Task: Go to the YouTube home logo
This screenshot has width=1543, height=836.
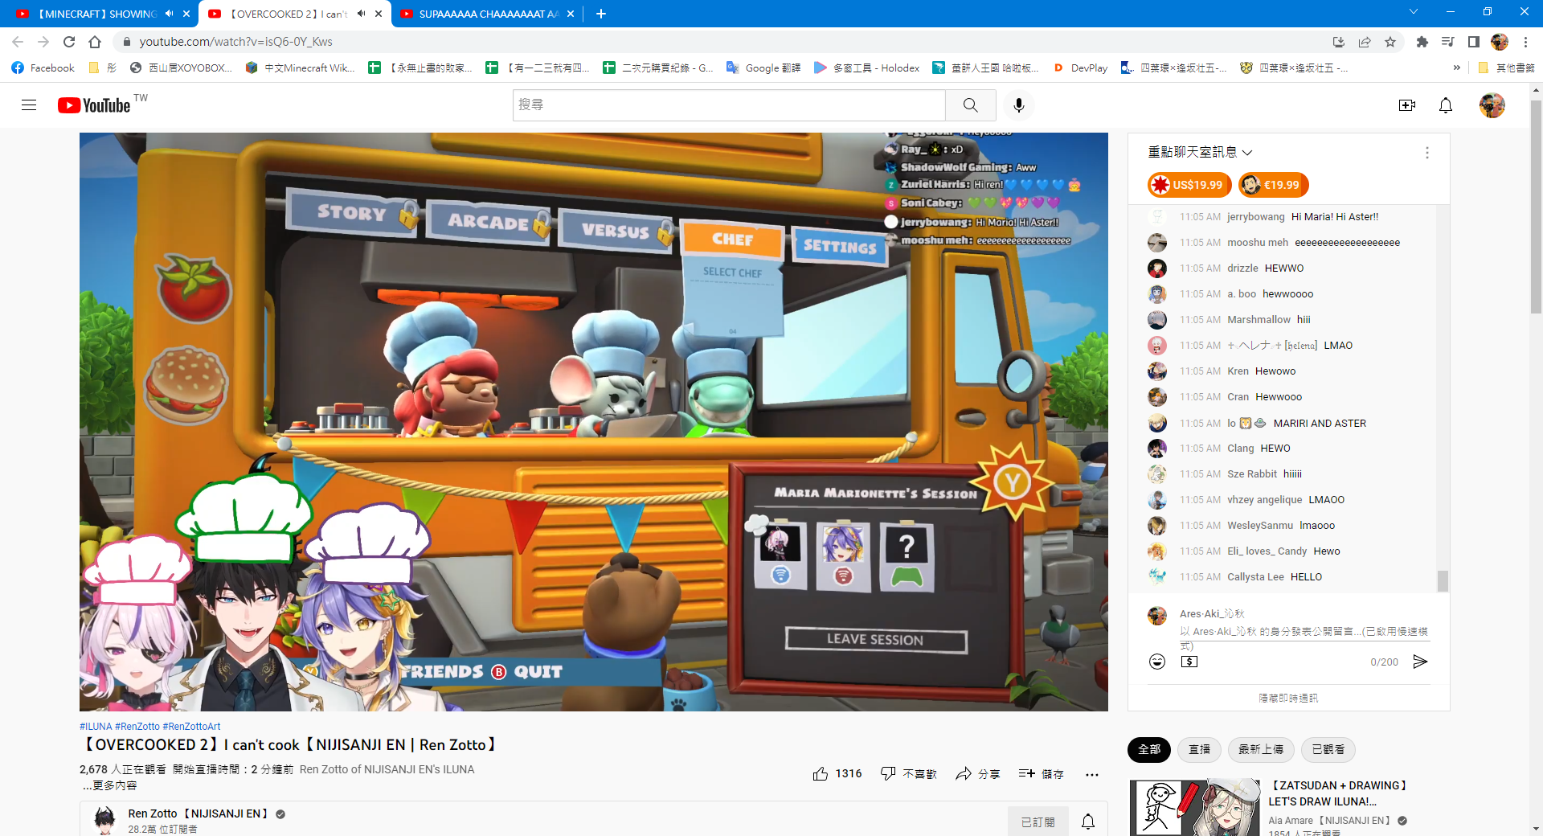Action: (94, 105)
